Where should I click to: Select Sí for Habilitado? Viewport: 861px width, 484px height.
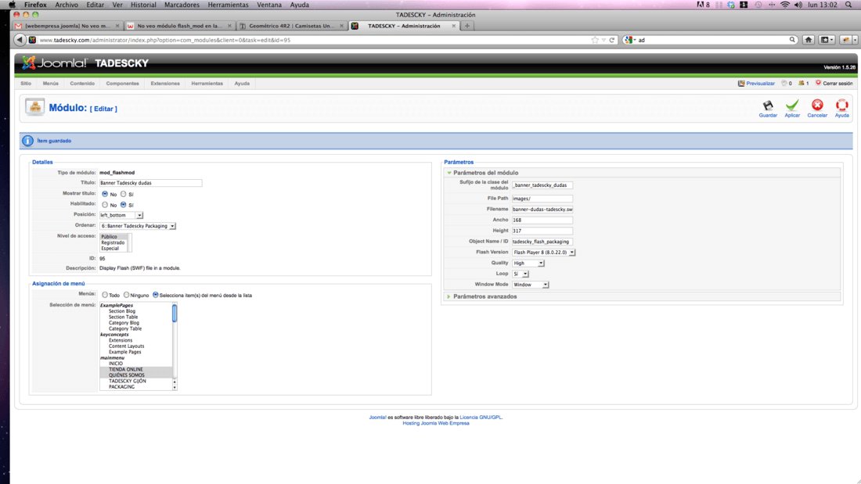124,205
